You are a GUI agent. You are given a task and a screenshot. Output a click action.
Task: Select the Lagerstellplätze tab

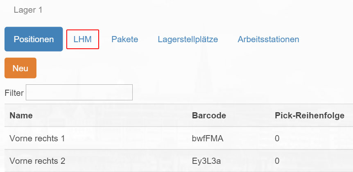pyautogui.click(x=188, y=39)
